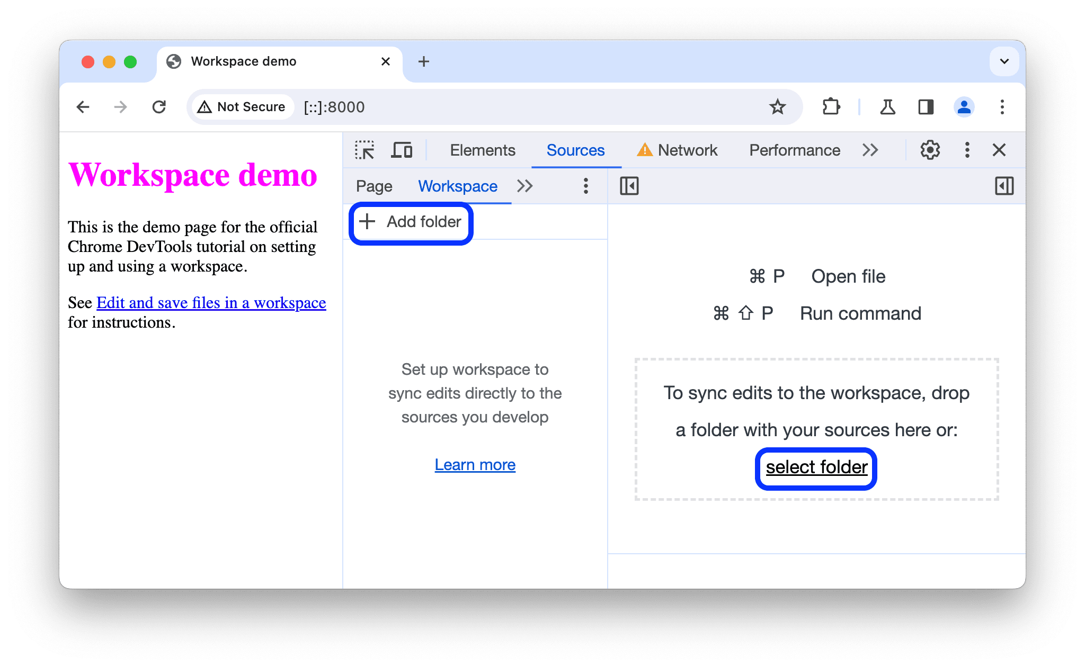Click the inspect element picker icon
1085x667 pixels.
[365, 150]
